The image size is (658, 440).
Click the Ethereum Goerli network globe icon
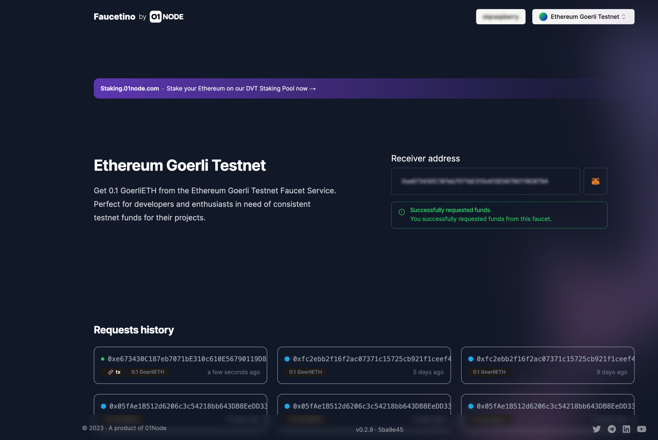point(543,16)
